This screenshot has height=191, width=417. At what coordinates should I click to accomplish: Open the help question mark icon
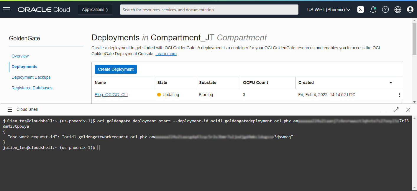385,9
